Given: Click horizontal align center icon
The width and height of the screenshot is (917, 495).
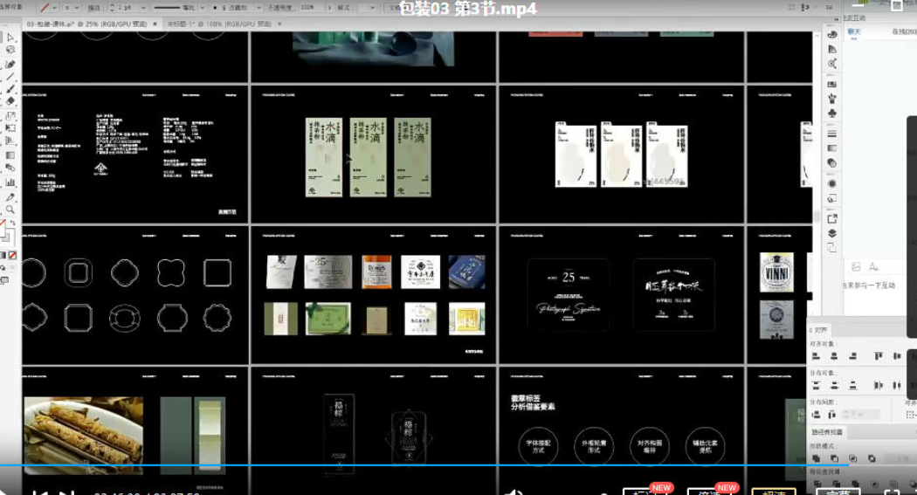Looking at the screenshot, I should coord(835,356).
